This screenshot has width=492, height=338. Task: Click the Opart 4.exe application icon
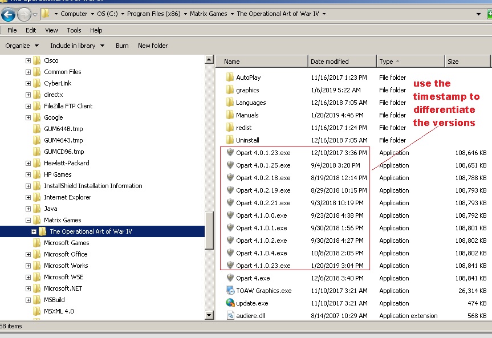230,278
